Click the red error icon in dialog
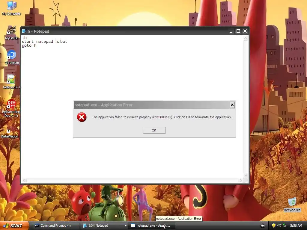 tap(82, 117)
